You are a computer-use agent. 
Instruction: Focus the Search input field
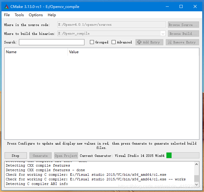point(52,42)
